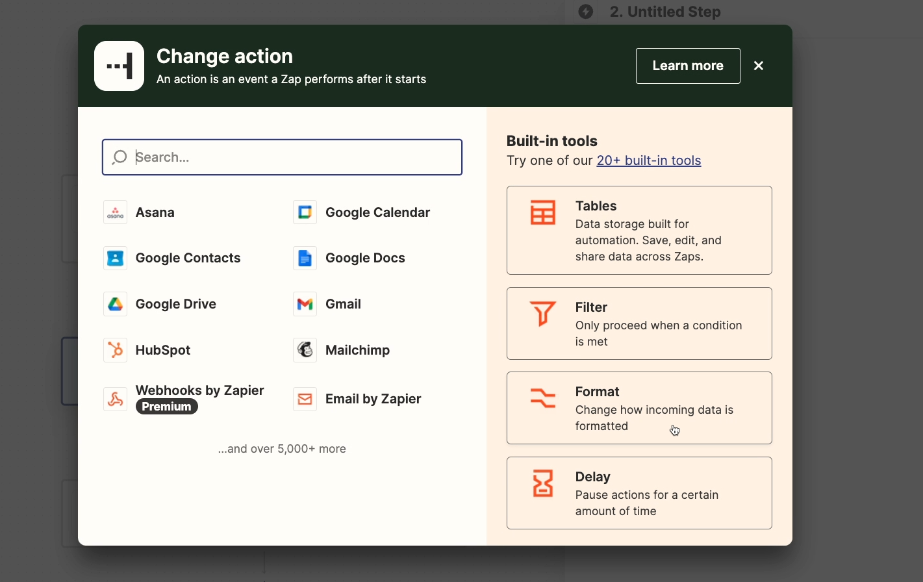Screen dimensions: 923x582
Task: Choose HubSpot app label
Action: [x=163, y=350]
